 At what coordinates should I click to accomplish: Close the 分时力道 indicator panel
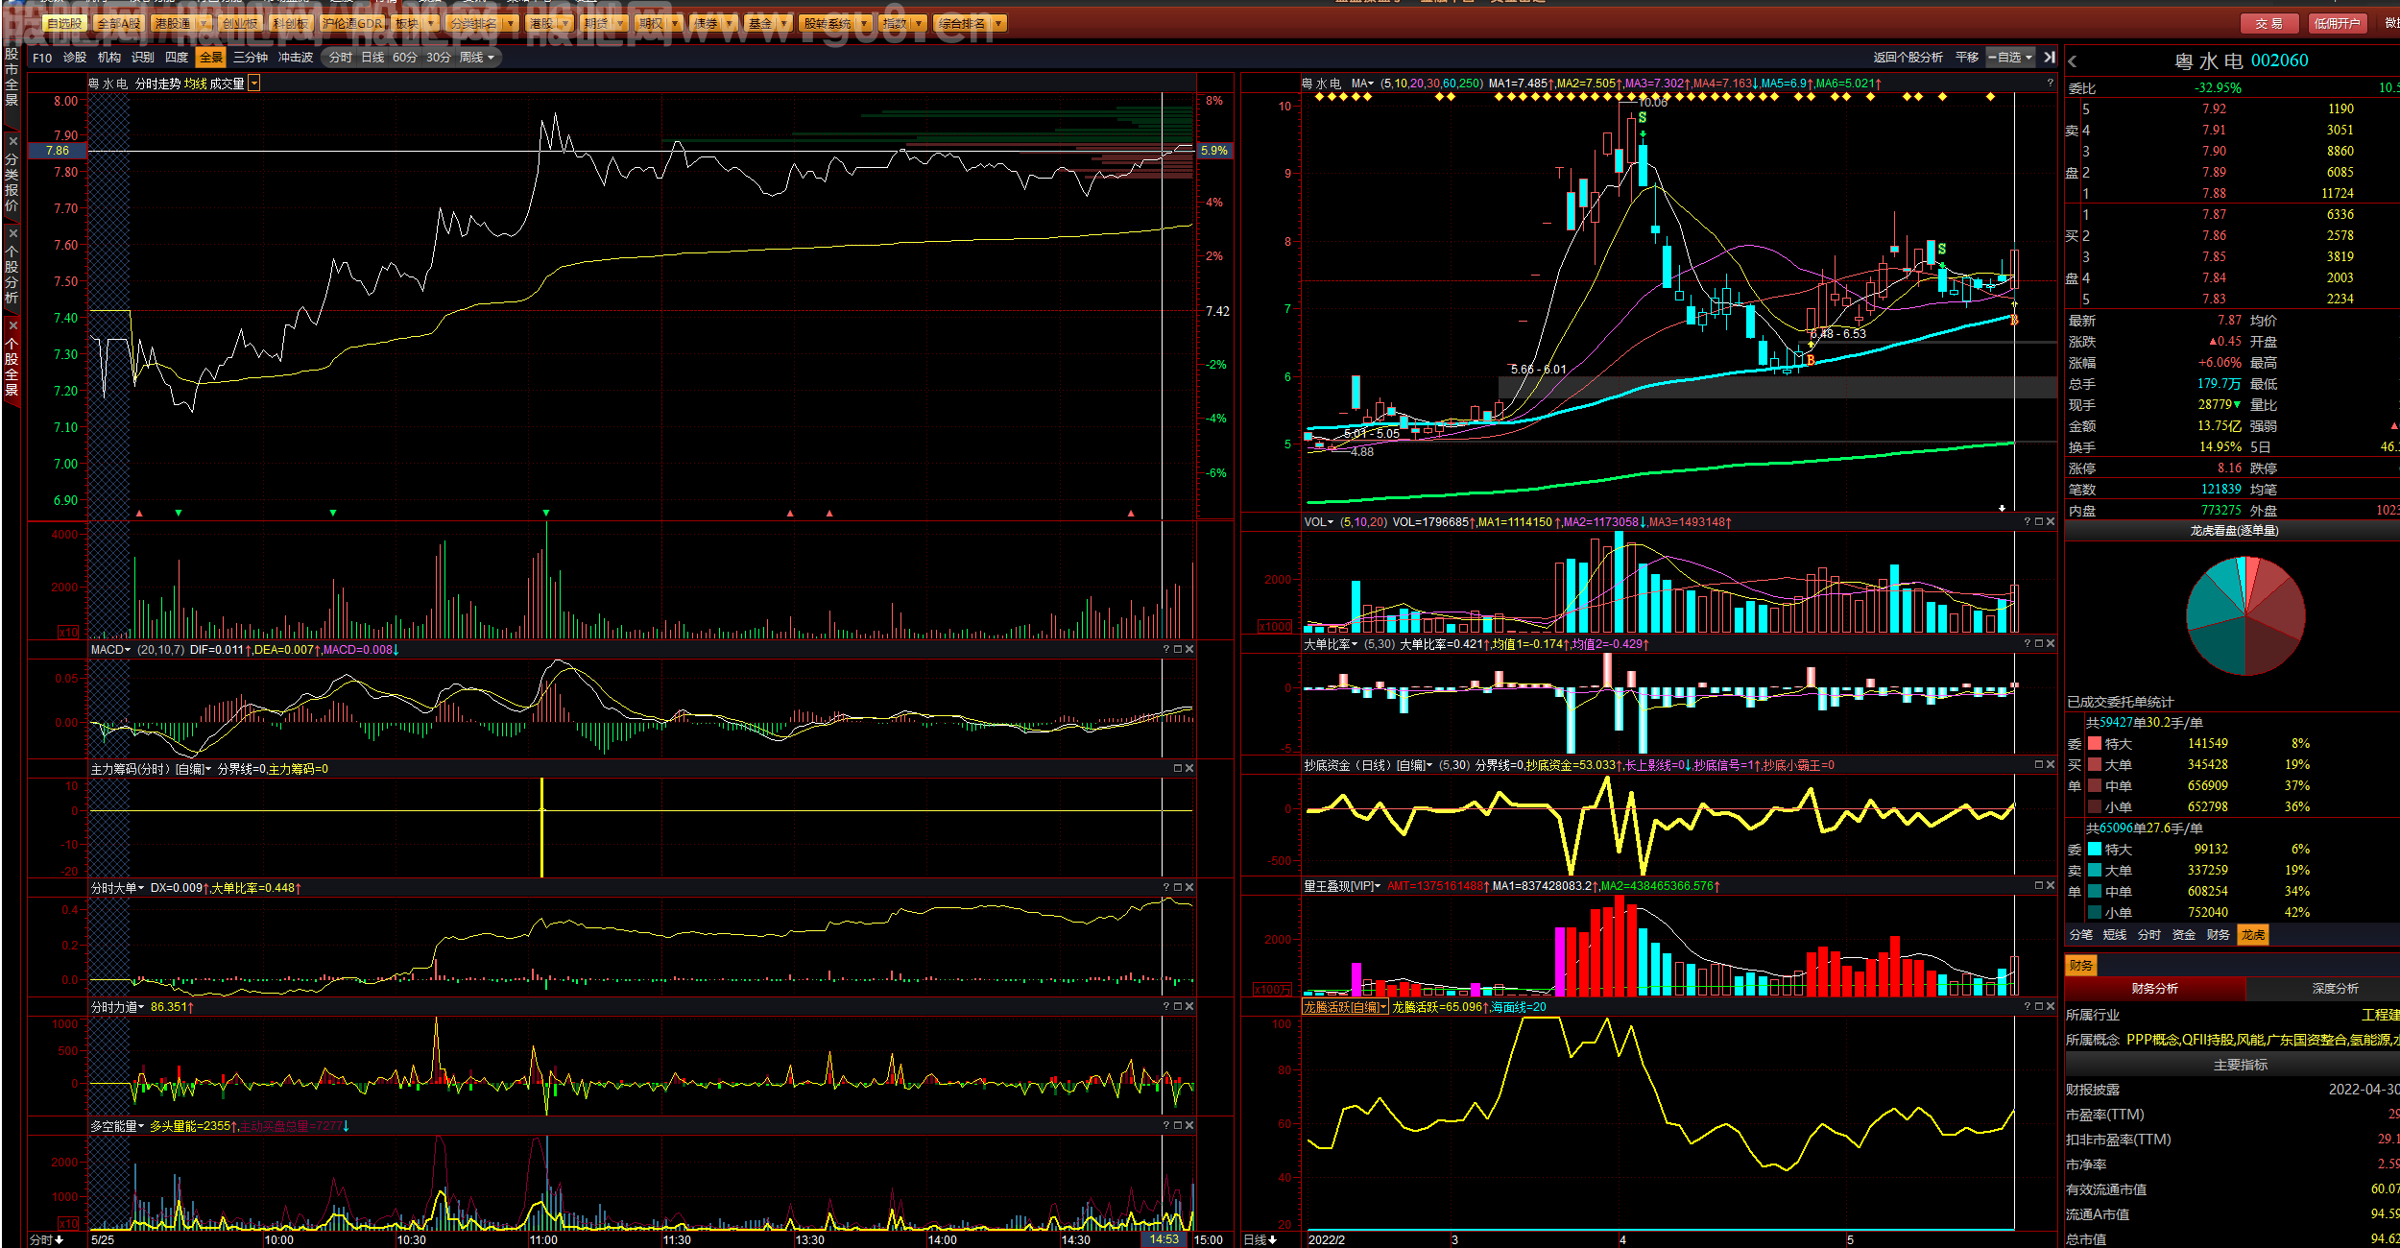pyautogui.click(x=1189, y=1007)
